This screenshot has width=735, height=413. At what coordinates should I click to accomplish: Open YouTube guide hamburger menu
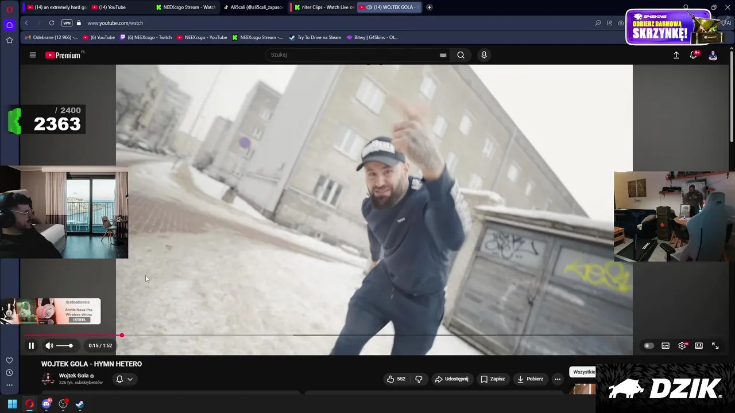[33, 55]
